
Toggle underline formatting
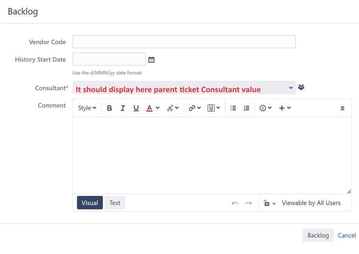(136, 108)
